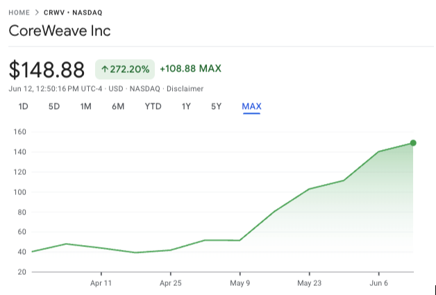Click the 120 y-axis value
The image size is (436, 295).
[19, 172]
